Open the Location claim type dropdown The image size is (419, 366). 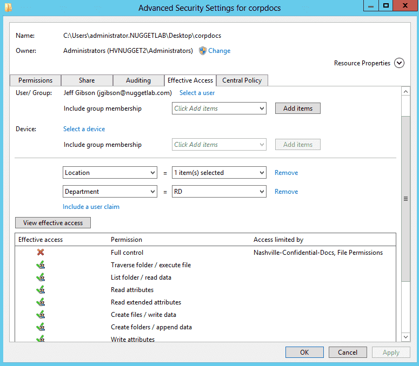click(110, 173)
